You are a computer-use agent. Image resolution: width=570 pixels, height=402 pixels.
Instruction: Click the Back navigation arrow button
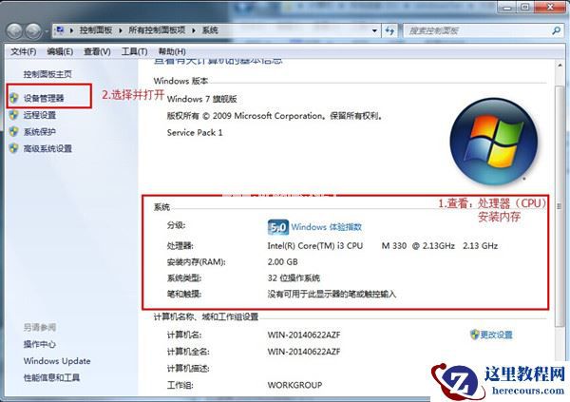[x=14, y=31]
